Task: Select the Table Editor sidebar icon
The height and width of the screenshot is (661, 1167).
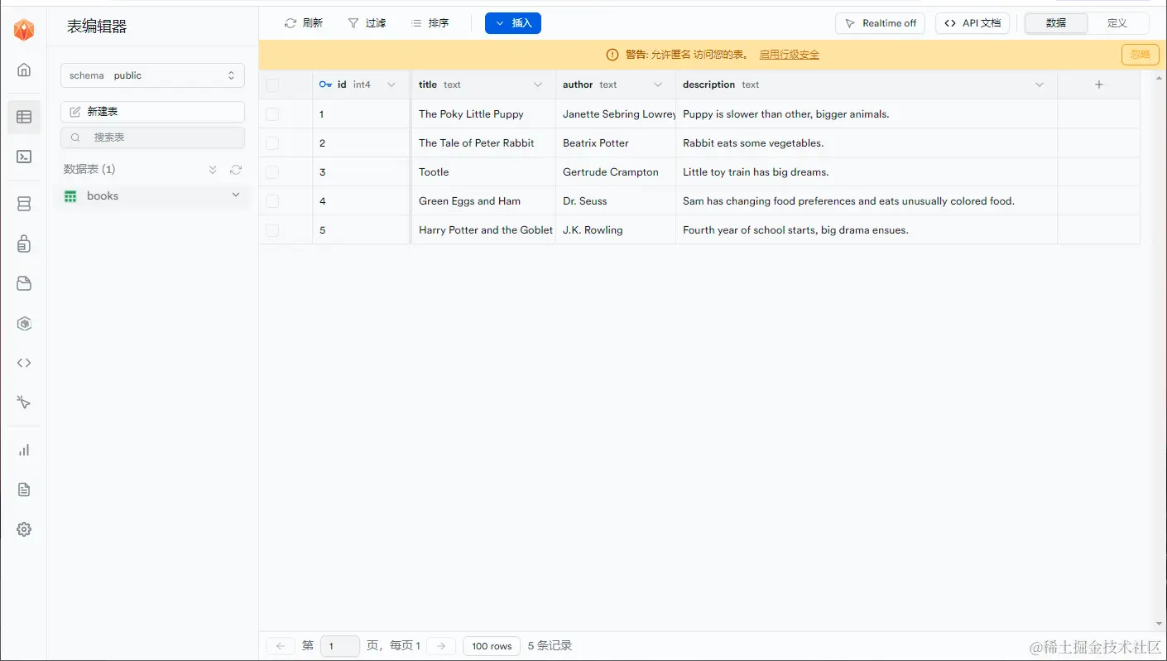Action: click(x=24, y=117)
